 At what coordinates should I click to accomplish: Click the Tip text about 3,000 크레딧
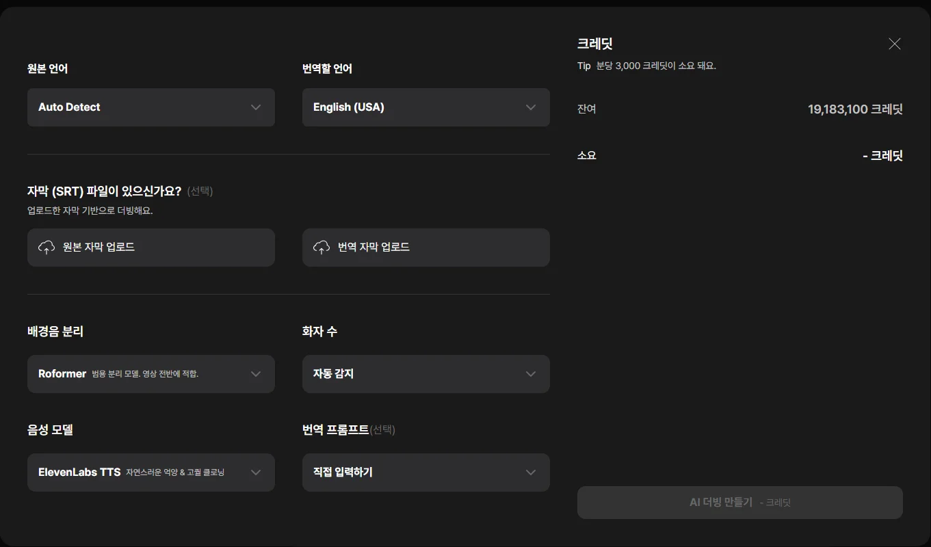pos(646,66)
